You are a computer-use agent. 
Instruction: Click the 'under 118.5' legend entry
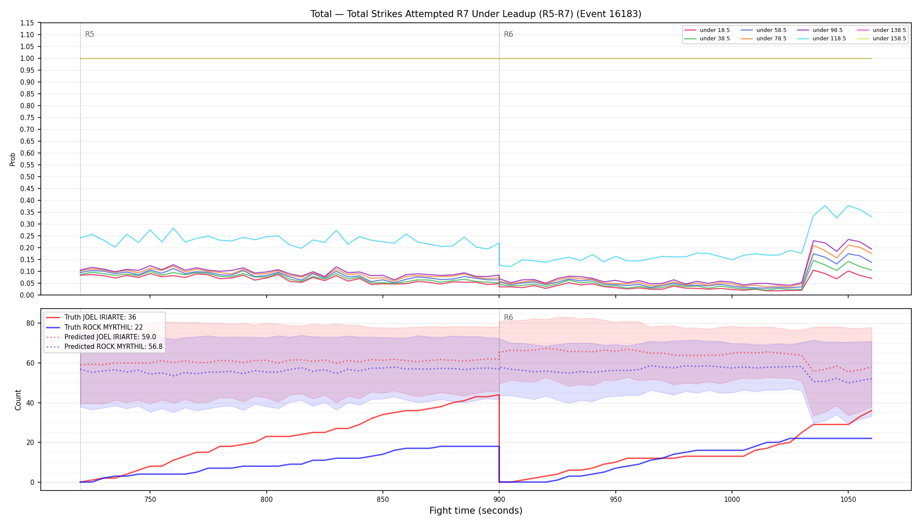(x=822, y=39)
